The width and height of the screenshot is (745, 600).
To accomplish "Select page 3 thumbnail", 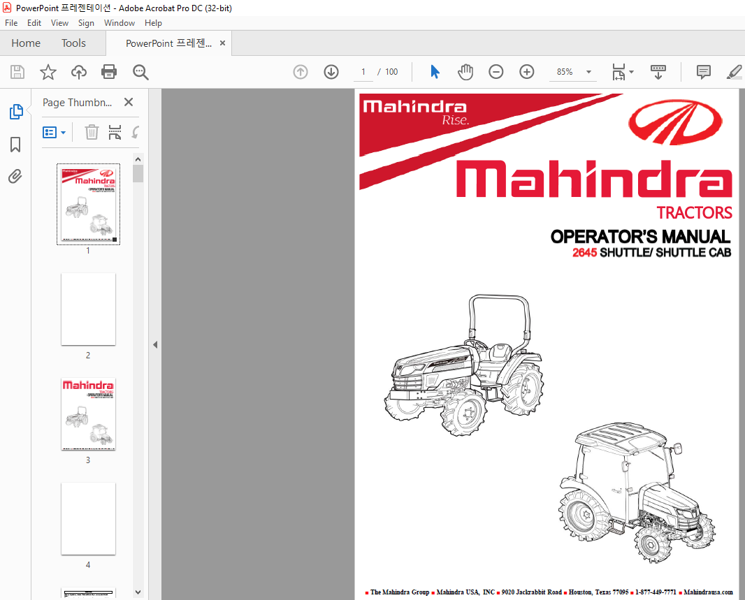I will click(88, 414).
